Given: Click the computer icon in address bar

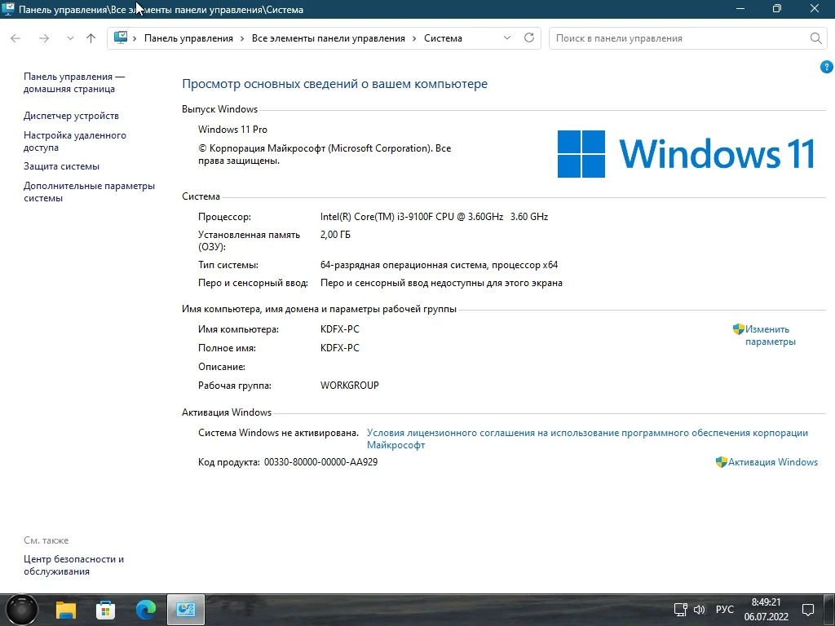Looking at the screenshot, I should (121, 37).
